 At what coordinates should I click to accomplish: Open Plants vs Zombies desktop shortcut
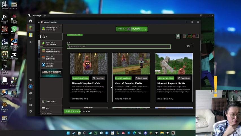coord(14,81)
